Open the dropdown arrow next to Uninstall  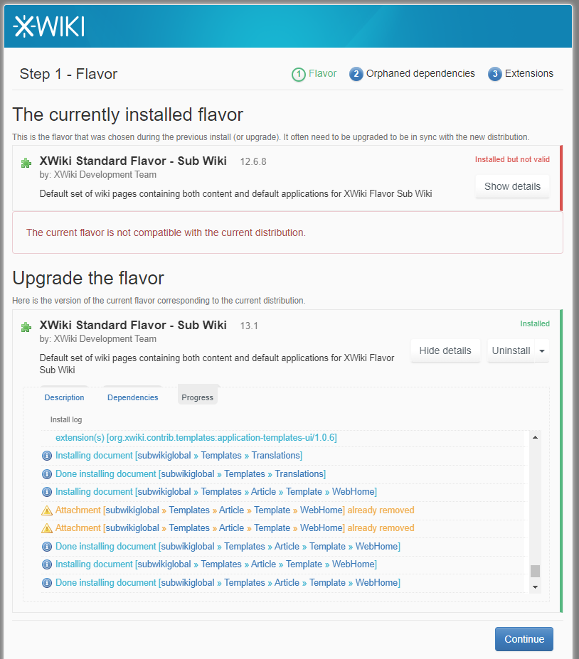click(x=542, y=351)
